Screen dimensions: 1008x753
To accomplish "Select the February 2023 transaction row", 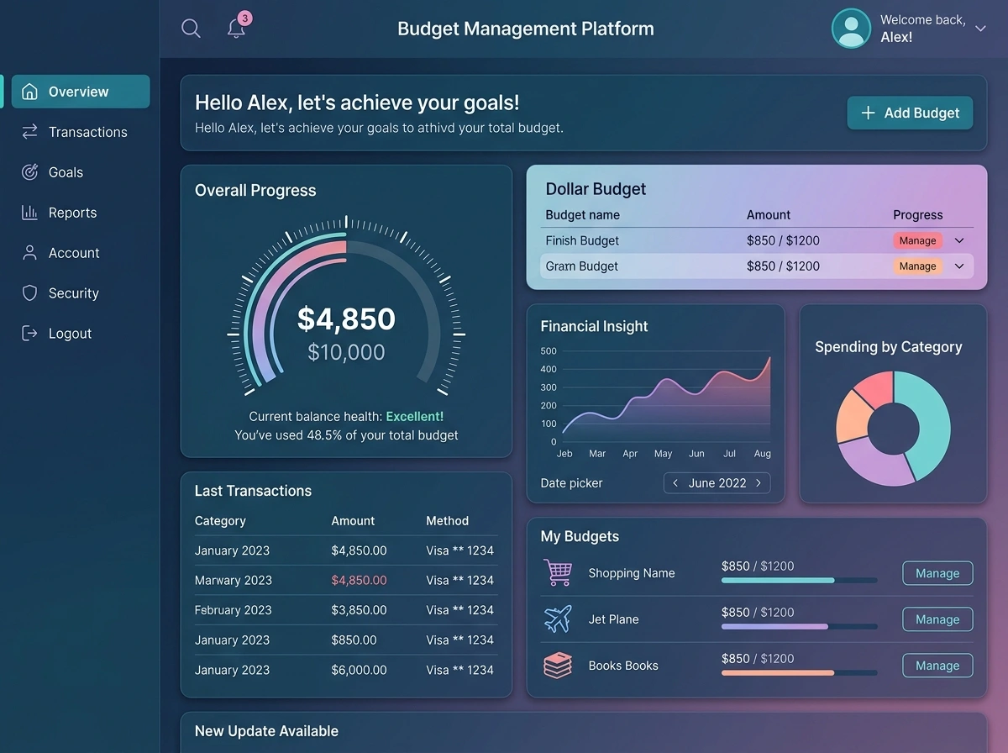I will tap(346, 610).
